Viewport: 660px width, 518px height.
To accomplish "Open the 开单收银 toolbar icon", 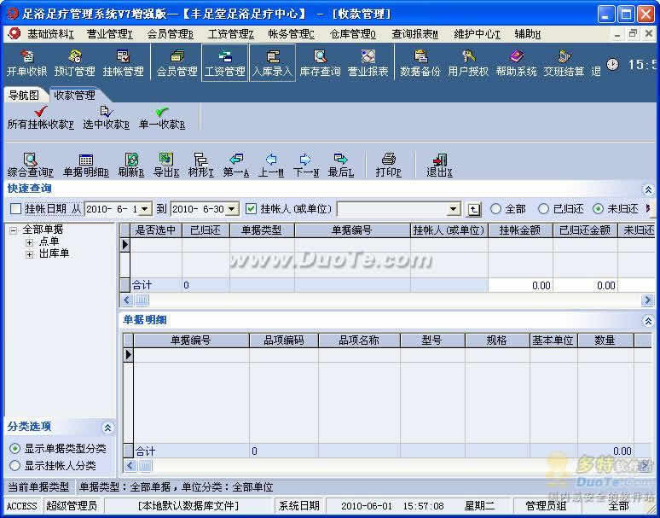I will [26, 62].
